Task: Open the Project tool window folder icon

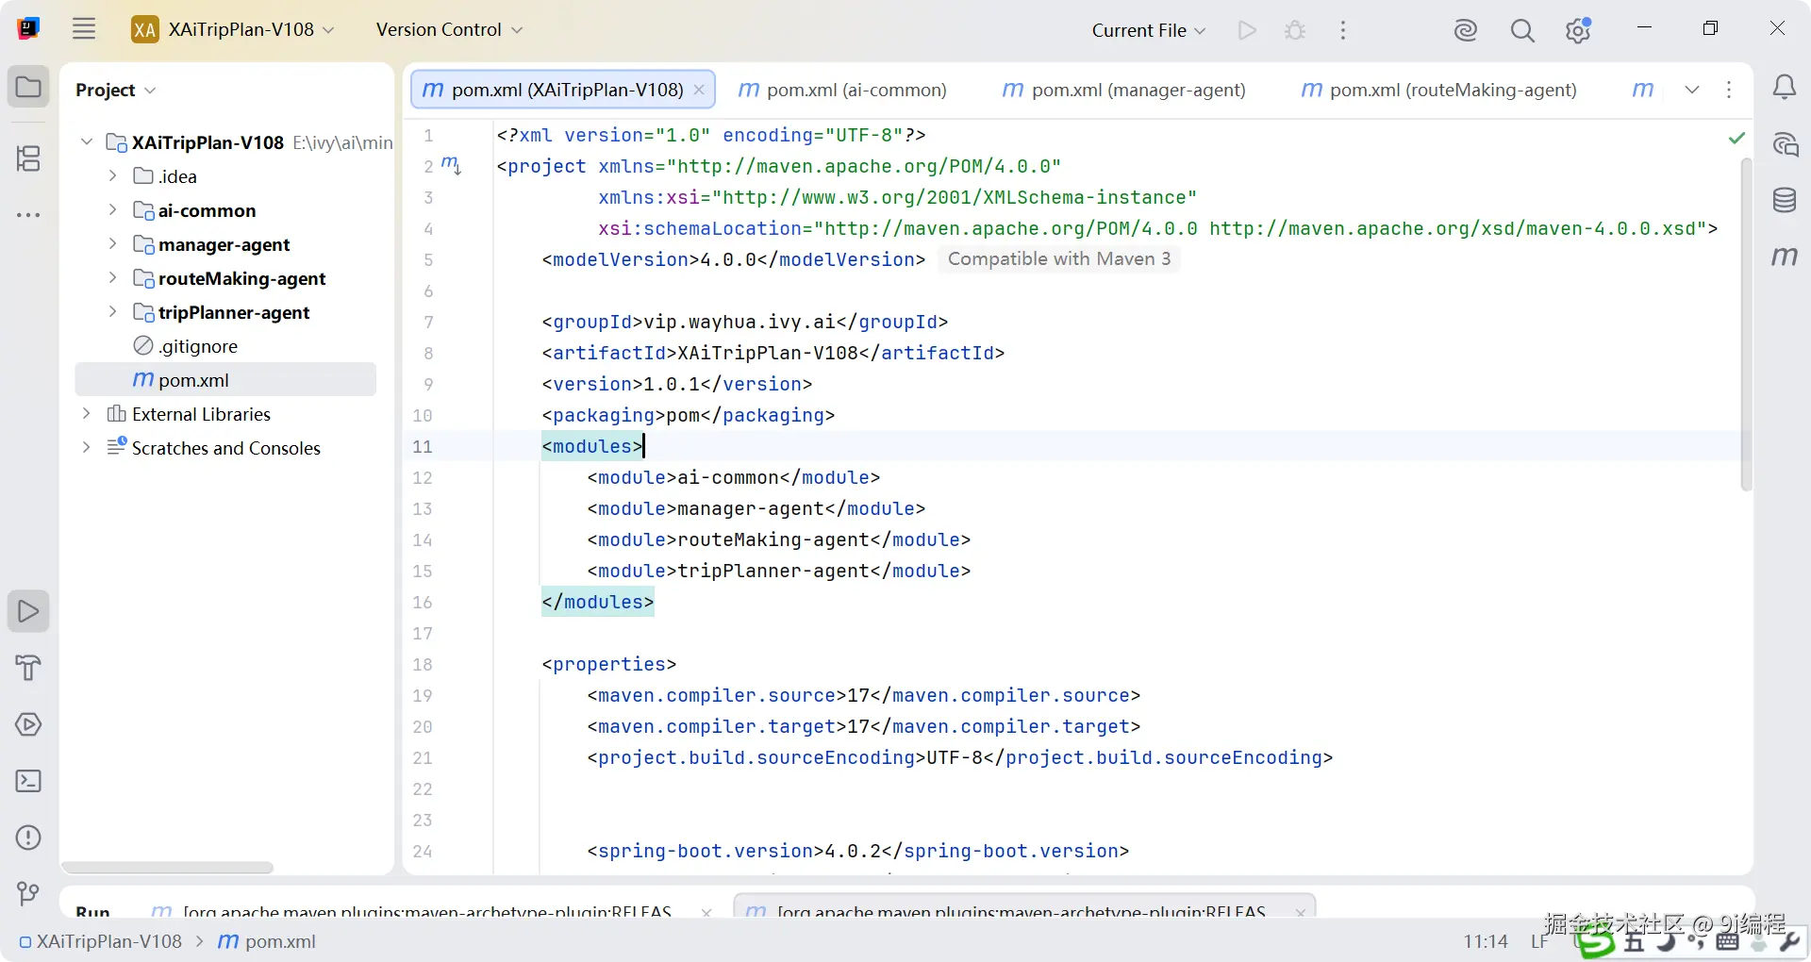Action: pos(28,88)
